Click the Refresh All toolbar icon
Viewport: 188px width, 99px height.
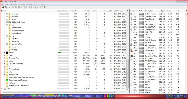tap(6, 7)
